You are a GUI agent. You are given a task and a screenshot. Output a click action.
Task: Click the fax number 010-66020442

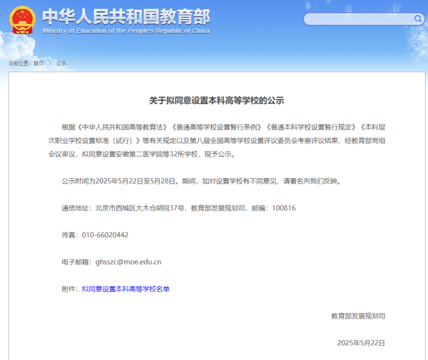[105, 235]
